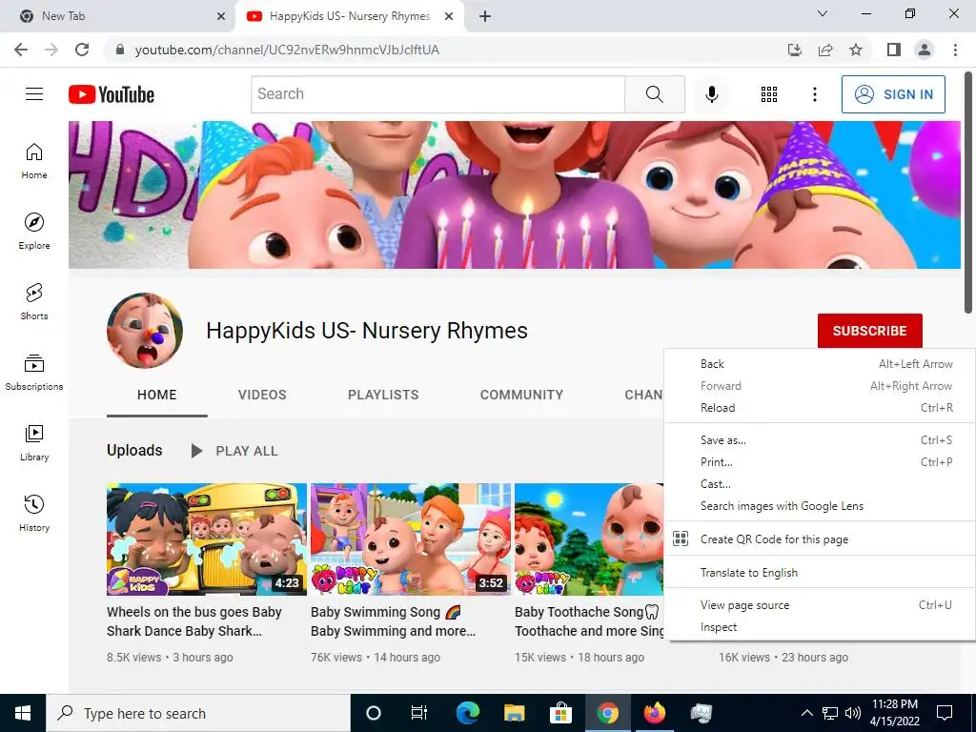
Task: Select Translate to English
Action: [x=819, y=573]
